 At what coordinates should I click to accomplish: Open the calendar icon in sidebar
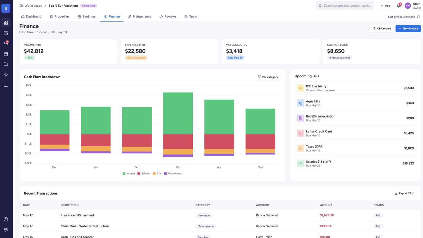[x=6, y=54]
